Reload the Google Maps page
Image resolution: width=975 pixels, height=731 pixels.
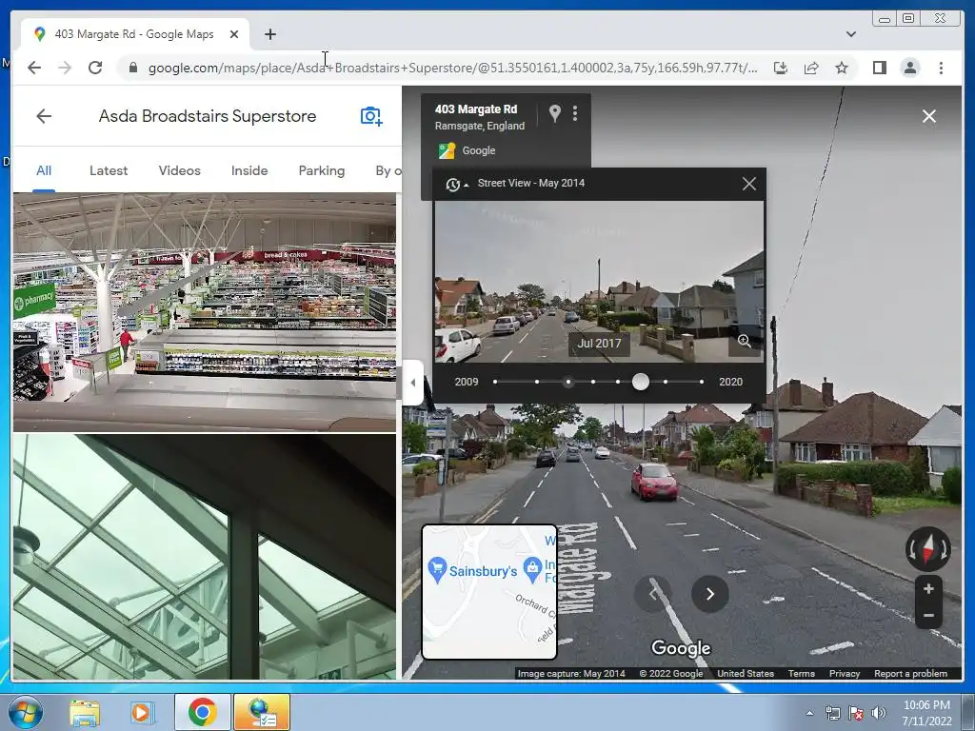(x=95, y=68)
